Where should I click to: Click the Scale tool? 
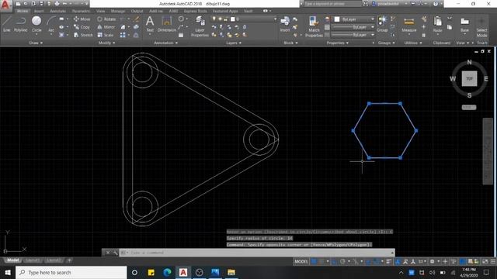click(x=106, y=35)
